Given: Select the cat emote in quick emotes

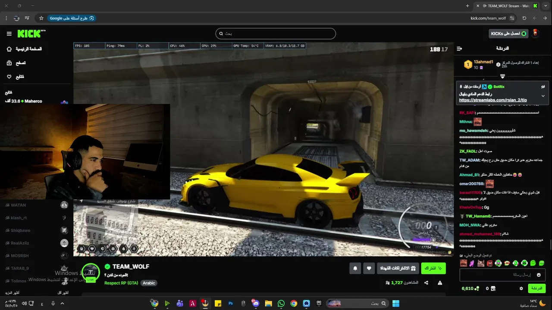Looking at the screenshot, I should click(x=480, y=263).
